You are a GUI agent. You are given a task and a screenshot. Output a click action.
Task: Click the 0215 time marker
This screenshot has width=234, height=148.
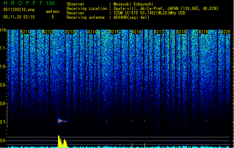point(114,32)
